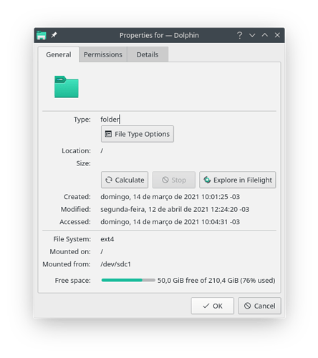Minimize window with the down chevron
The width and height of the screenshot is (318, 358).
coord(252,35)
